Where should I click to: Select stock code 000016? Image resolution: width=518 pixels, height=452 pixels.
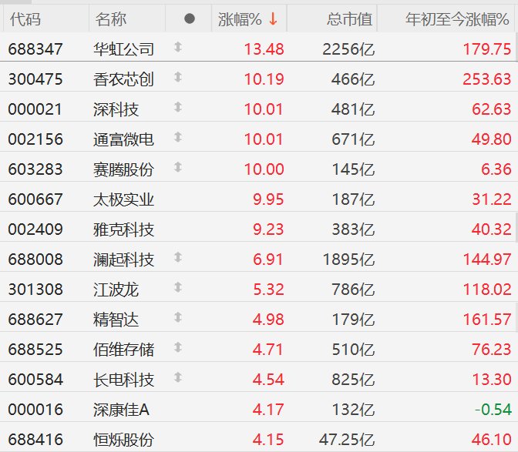(x=35, y=410)
